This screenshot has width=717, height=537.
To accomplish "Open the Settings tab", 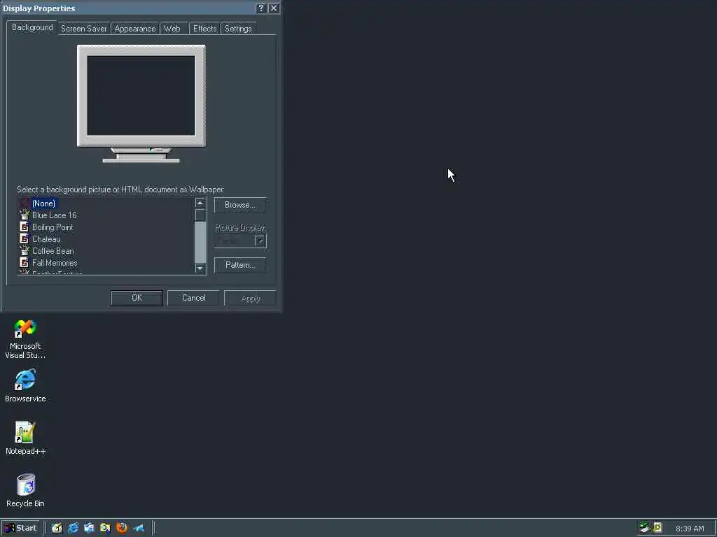I will (x=238, y=28).
